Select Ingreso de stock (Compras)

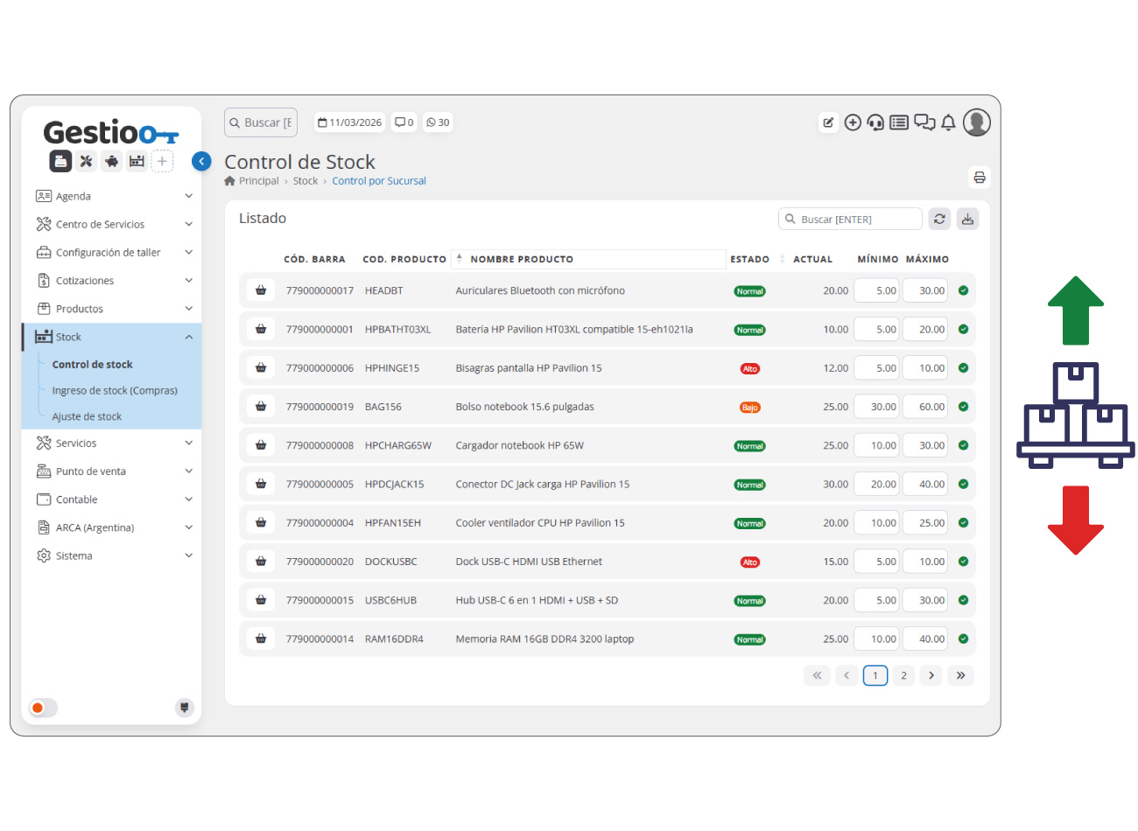(x=115, y=390)
